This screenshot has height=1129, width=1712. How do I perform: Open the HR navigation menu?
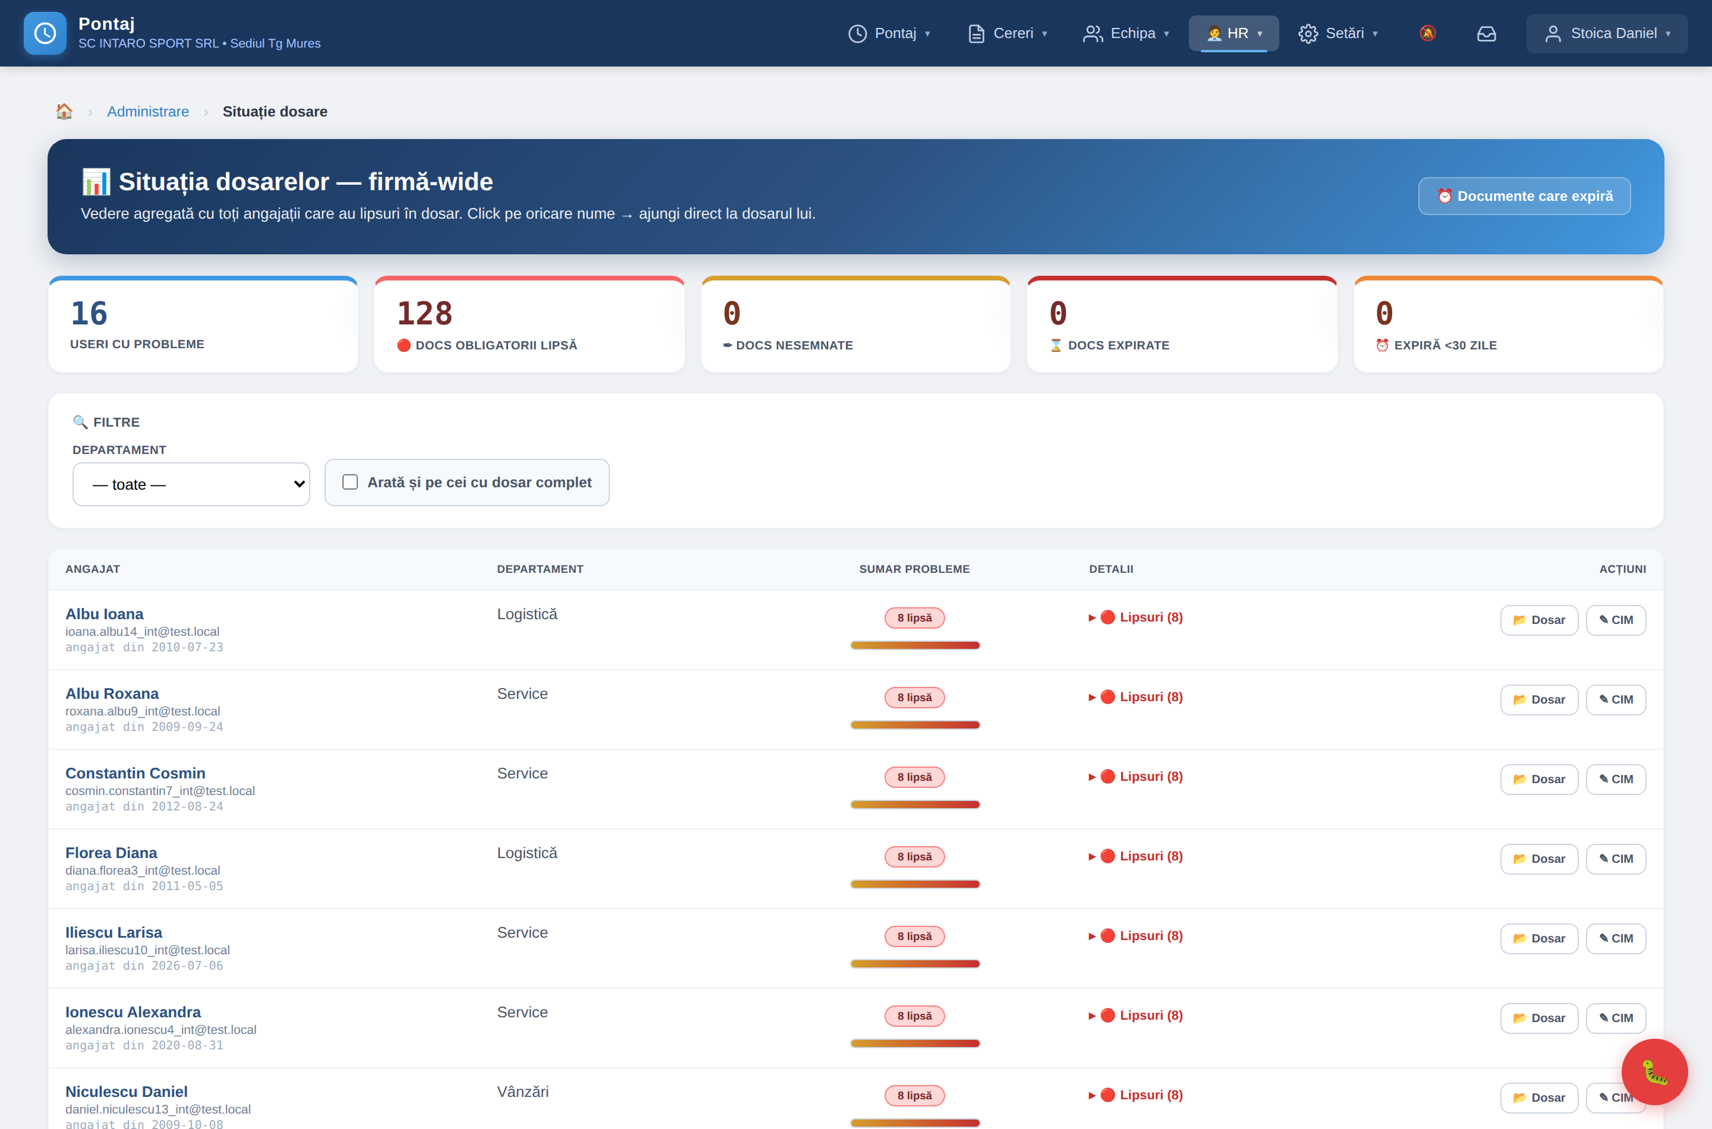tap(1233, 33)
